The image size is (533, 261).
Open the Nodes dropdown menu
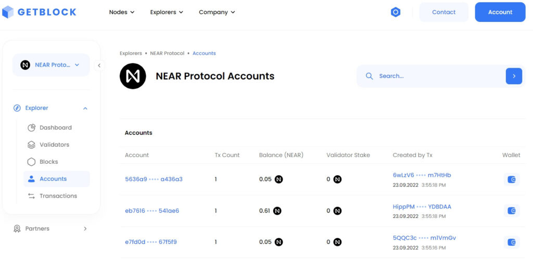122,12
